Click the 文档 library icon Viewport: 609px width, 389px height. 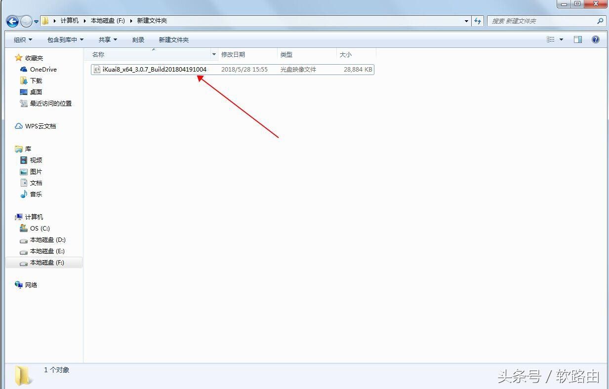tap(24, 183)
